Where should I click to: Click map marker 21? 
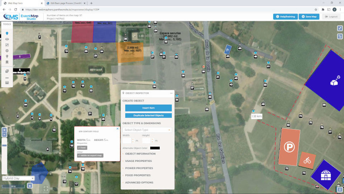pyautogui.click(x=90, y=114)
